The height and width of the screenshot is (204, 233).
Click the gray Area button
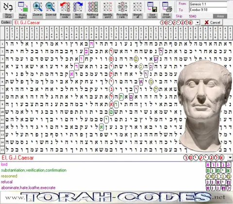(x=220, y=16)
